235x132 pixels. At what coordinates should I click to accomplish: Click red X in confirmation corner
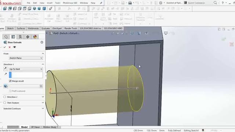[x=232, y=44]
